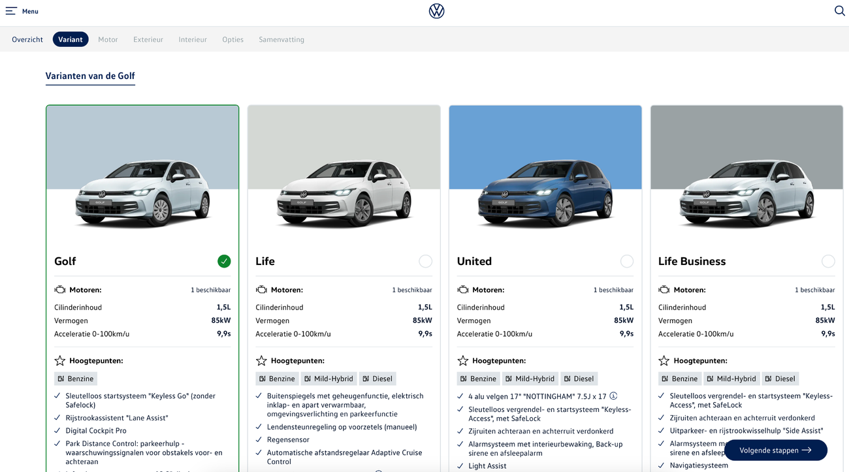Screen dimensions: 849x472
Task: Click Acceleratie 9,9s value in United card
Action: [x=627, y=334]
